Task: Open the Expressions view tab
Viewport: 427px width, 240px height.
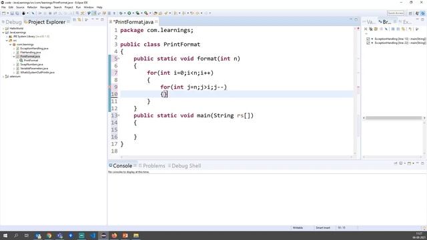Action: click(405, 22)
